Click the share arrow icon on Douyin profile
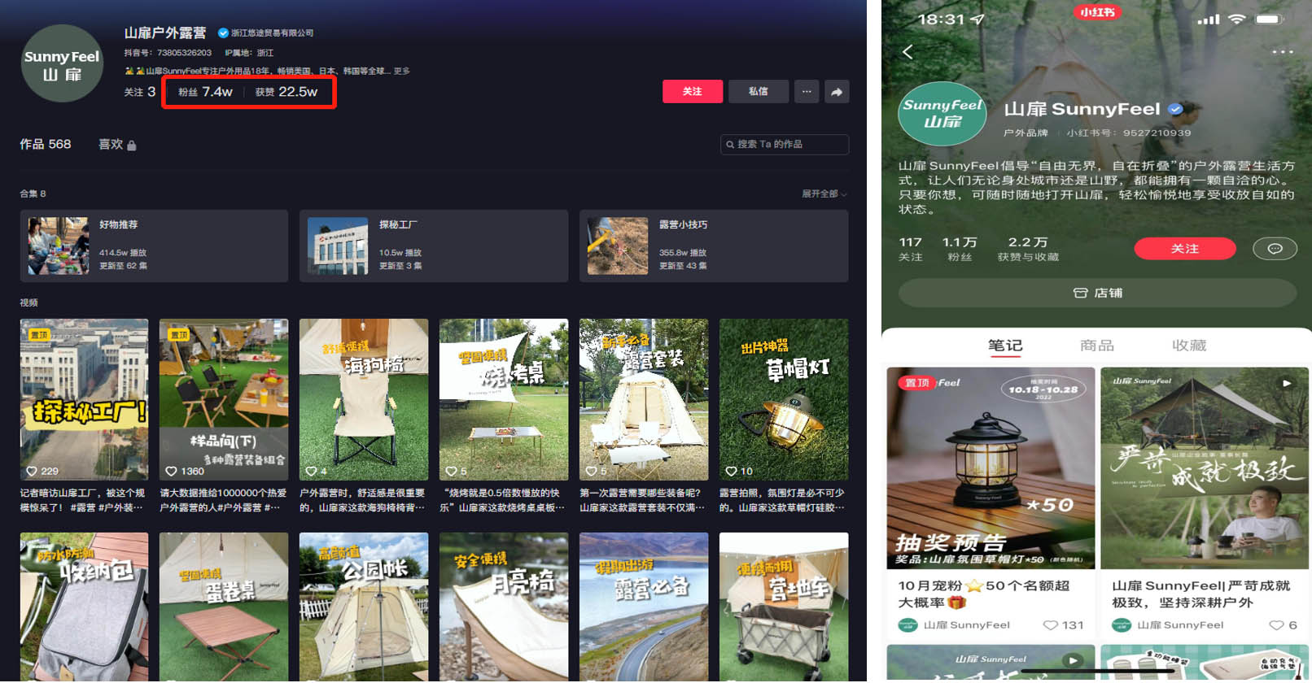1312x683 pixels. (837, 92)
